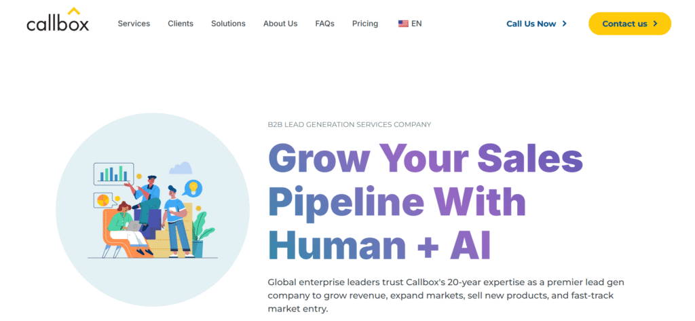Click the arrow beside Call Us Now
The width and height of the screenshot is (695, 321).
point(565,24)
